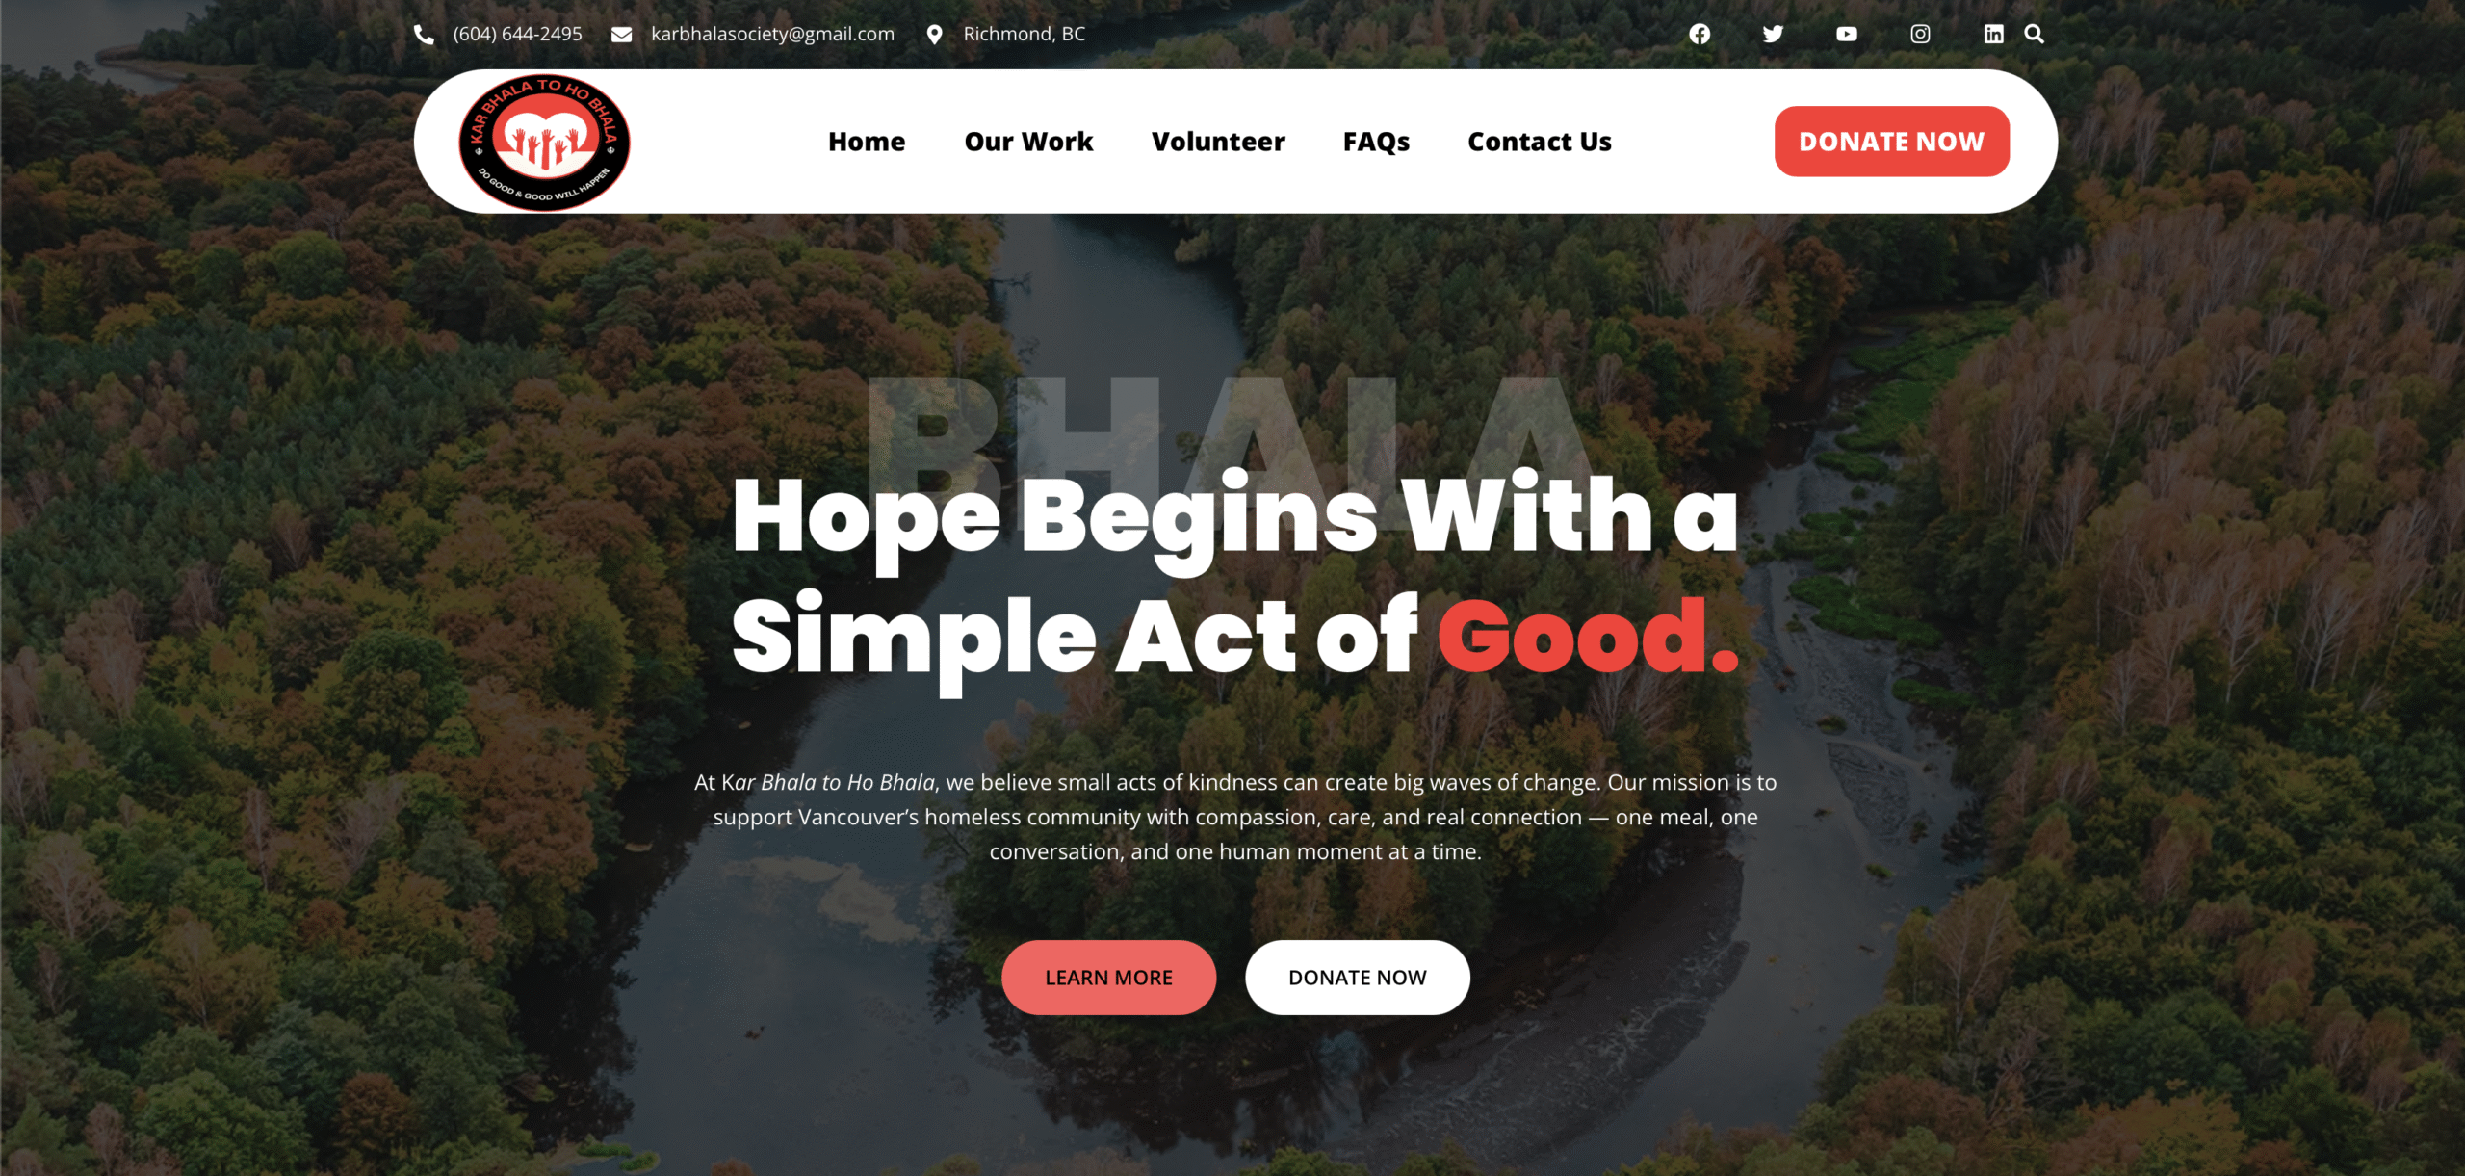Click the phone handset icon
2465x1176 pixels.
coord(424,35)
